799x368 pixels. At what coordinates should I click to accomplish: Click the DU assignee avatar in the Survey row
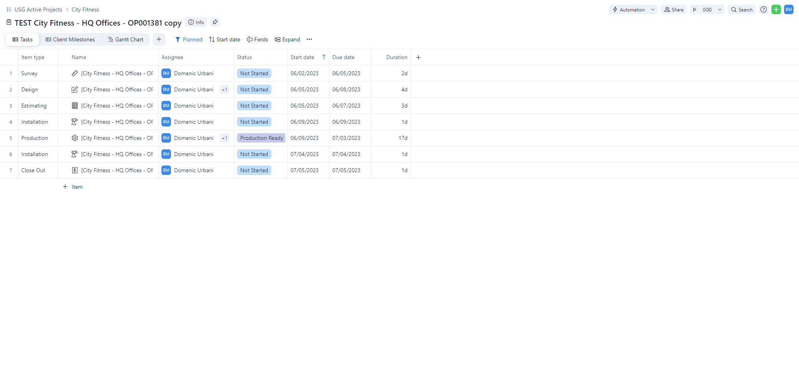(166, 73)
